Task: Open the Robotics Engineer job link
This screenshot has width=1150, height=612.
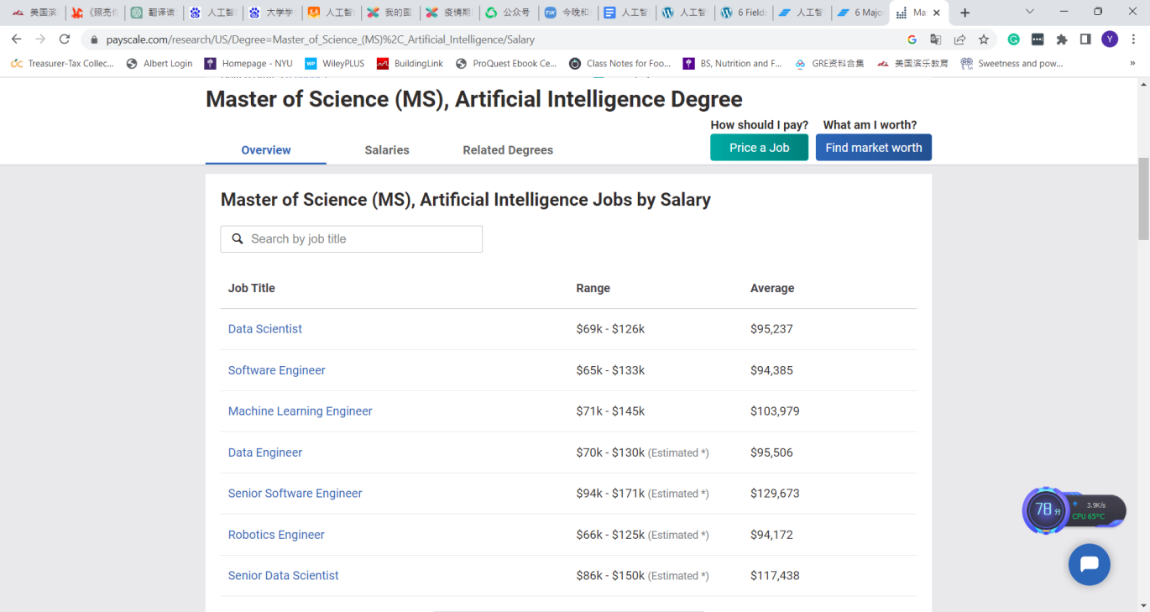Action: [276, 535]
